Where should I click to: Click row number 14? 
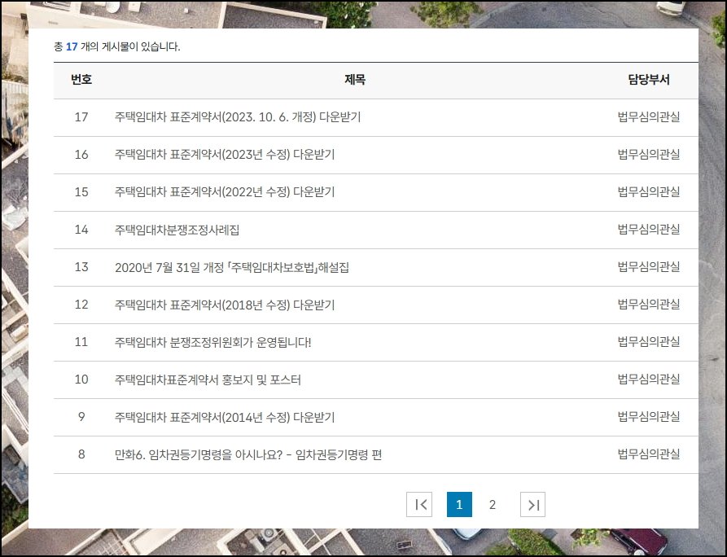coord(81,230)
